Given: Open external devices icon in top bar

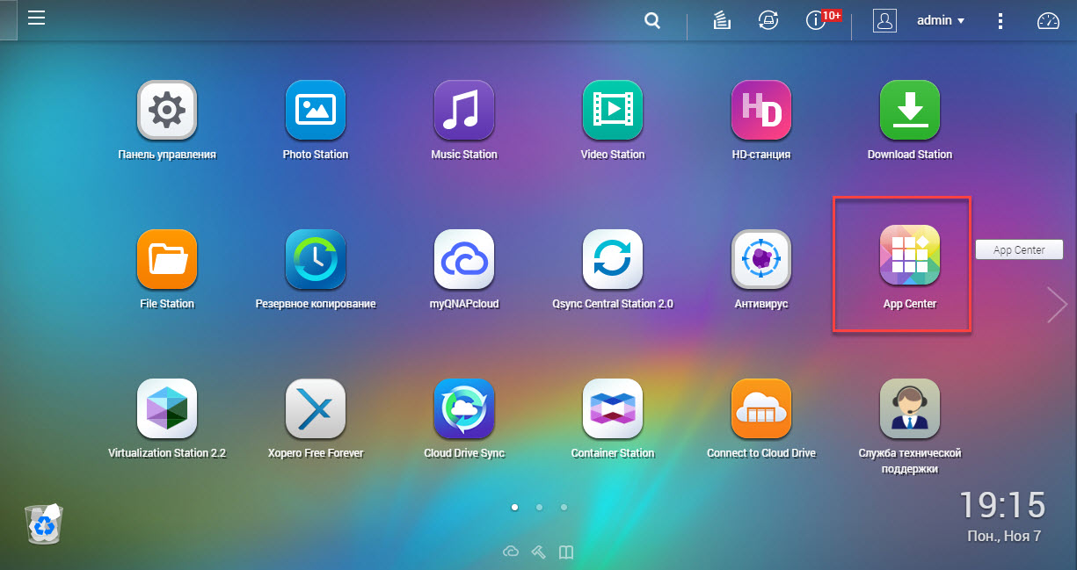Looking at the screenshot, I should tap(768, 21).
